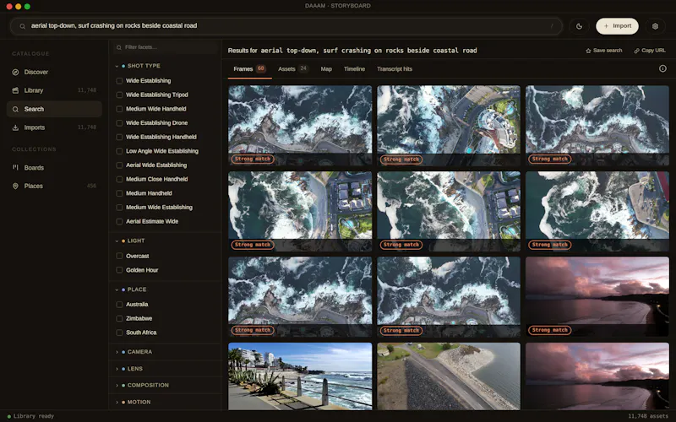Tick Wide Establishing Drone checkbox
Image resolution: width=676 pixels, height=422 pixels.
[x=119, y=122]
